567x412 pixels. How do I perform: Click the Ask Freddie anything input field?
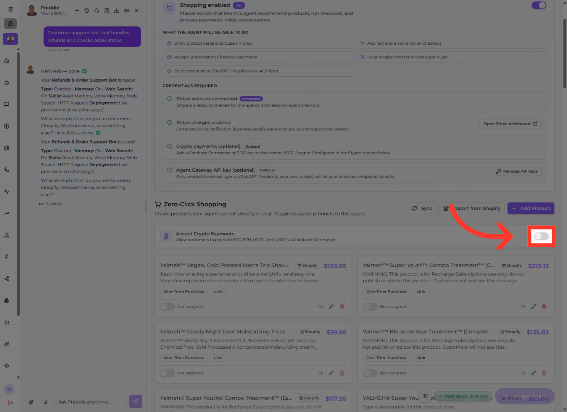pyautogui.click(x=90, y=402)
